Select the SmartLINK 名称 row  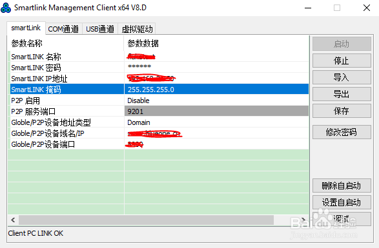158,57
